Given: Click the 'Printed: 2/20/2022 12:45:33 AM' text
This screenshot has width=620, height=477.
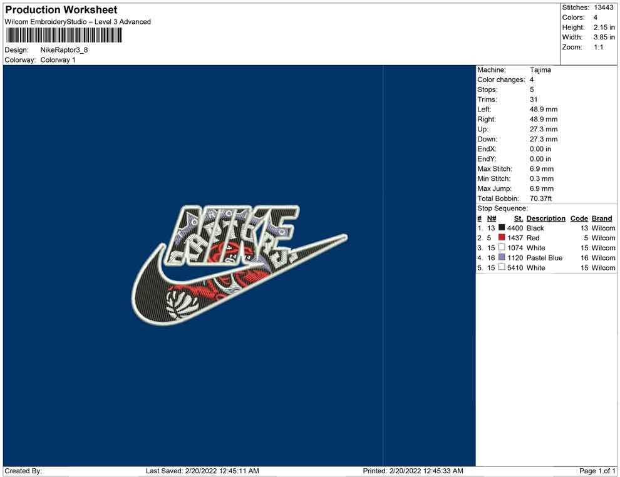Looking at the screenshot, I should click(x=413, y=471).
